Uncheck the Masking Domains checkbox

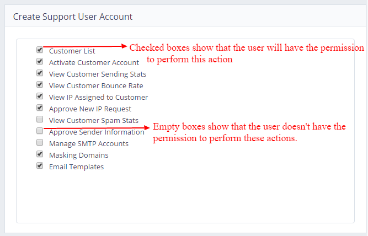point(40,154)
